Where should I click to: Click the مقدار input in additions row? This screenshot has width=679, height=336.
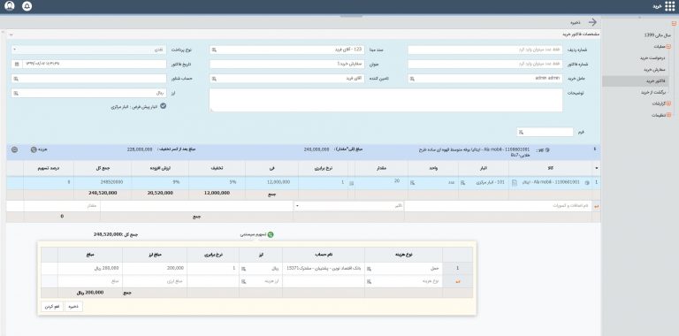[62, 206]
